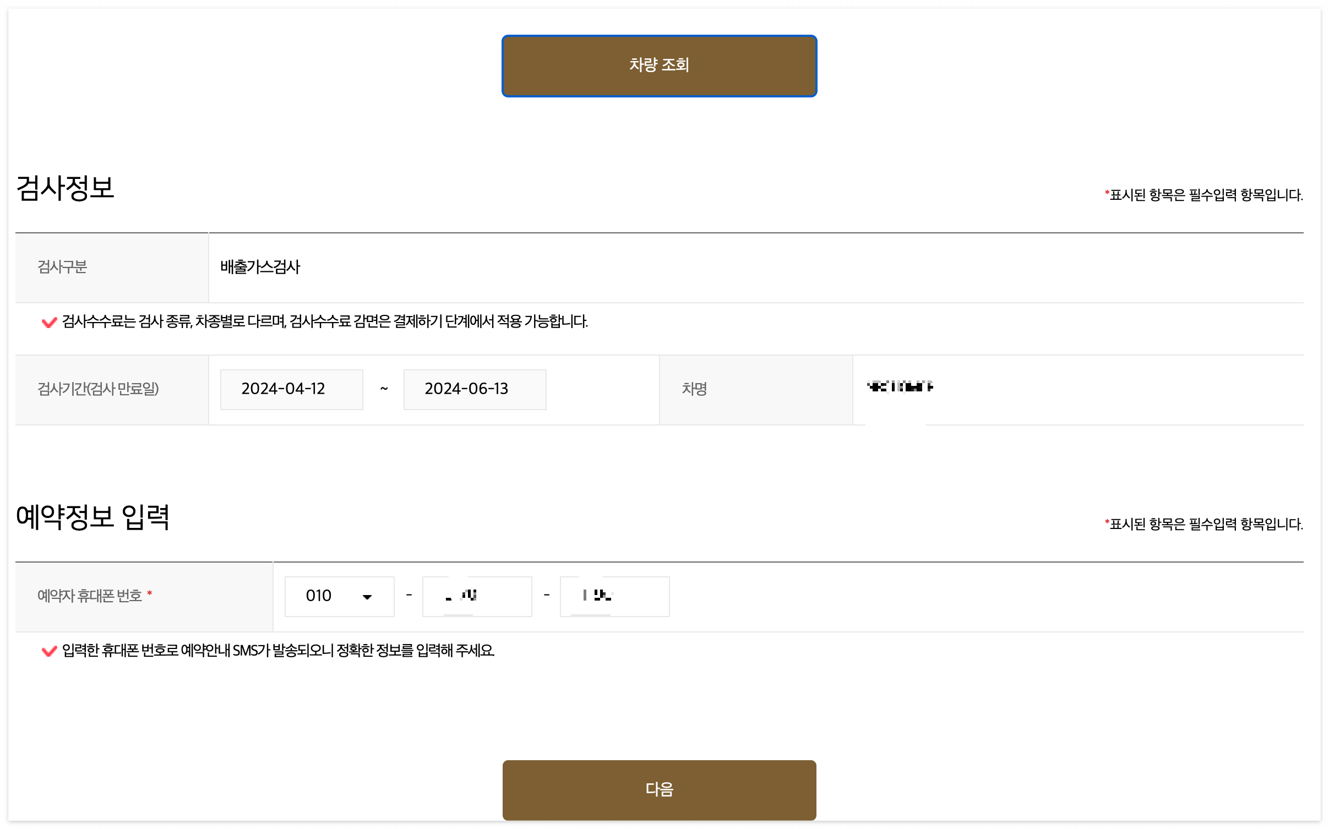The height and width of the screenshot is (829, 1329).
Task: Click the blurred 차명 value
Action: click(899, 387)
